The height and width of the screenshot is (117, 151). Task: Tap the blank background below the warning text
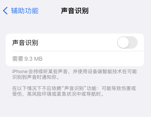coord(75,107)
